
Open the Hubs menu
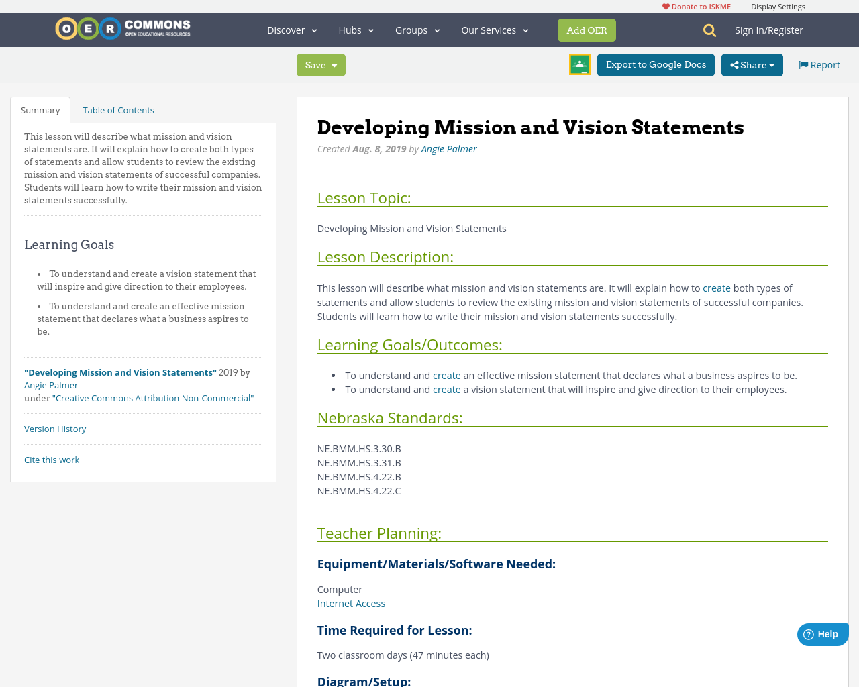point(355,29)
